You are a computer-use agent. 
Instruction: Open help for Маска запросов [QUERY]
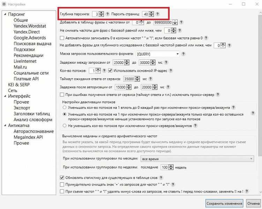click(183, 54)
